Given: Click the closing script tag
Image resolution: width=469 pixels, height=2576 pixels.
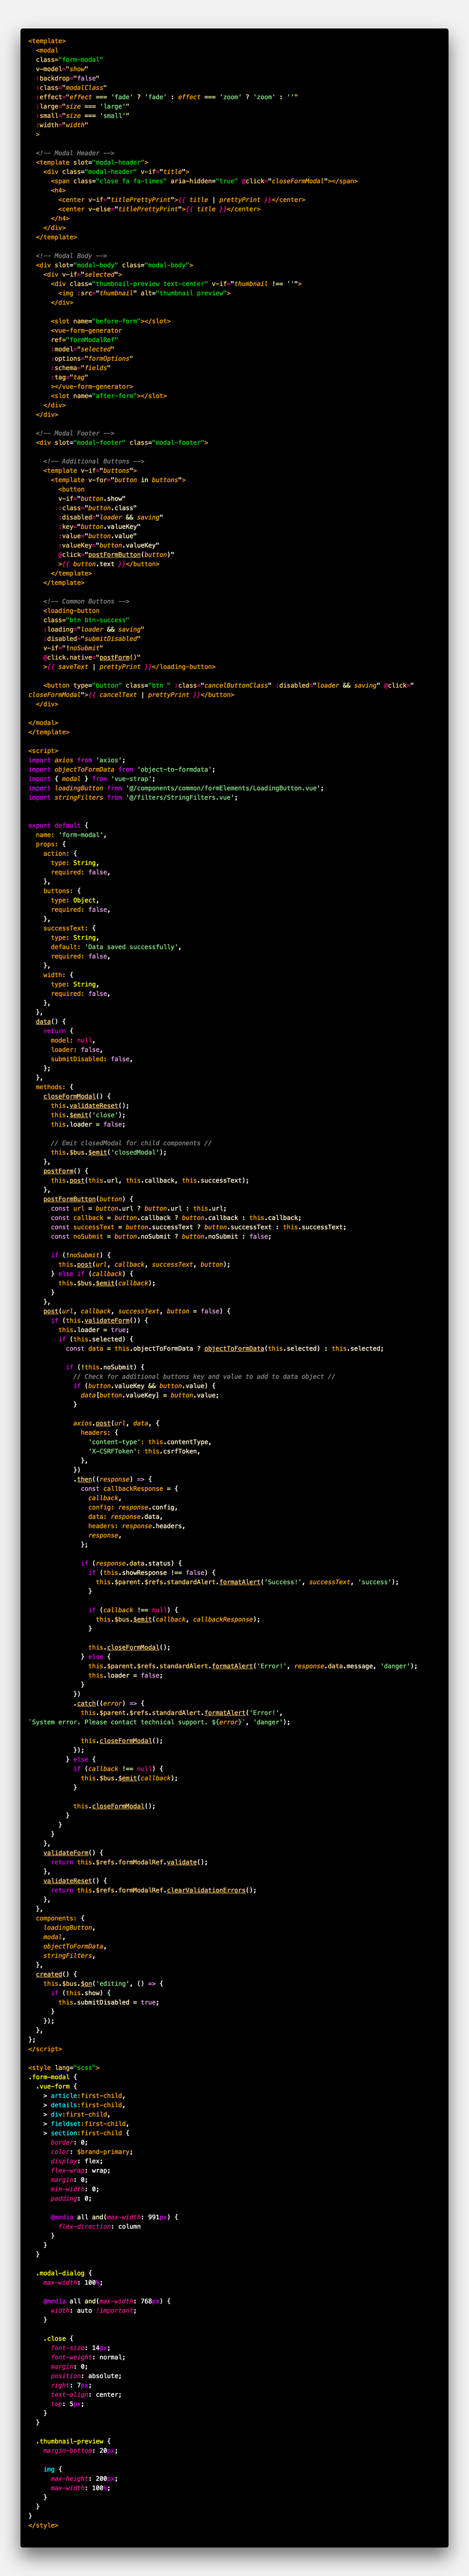Looking at the screenshot, I should coord(45,2049).
